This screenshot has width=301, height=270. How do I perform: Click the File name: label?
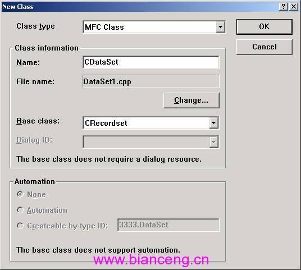pyautogui.click(x=35, y=81)
